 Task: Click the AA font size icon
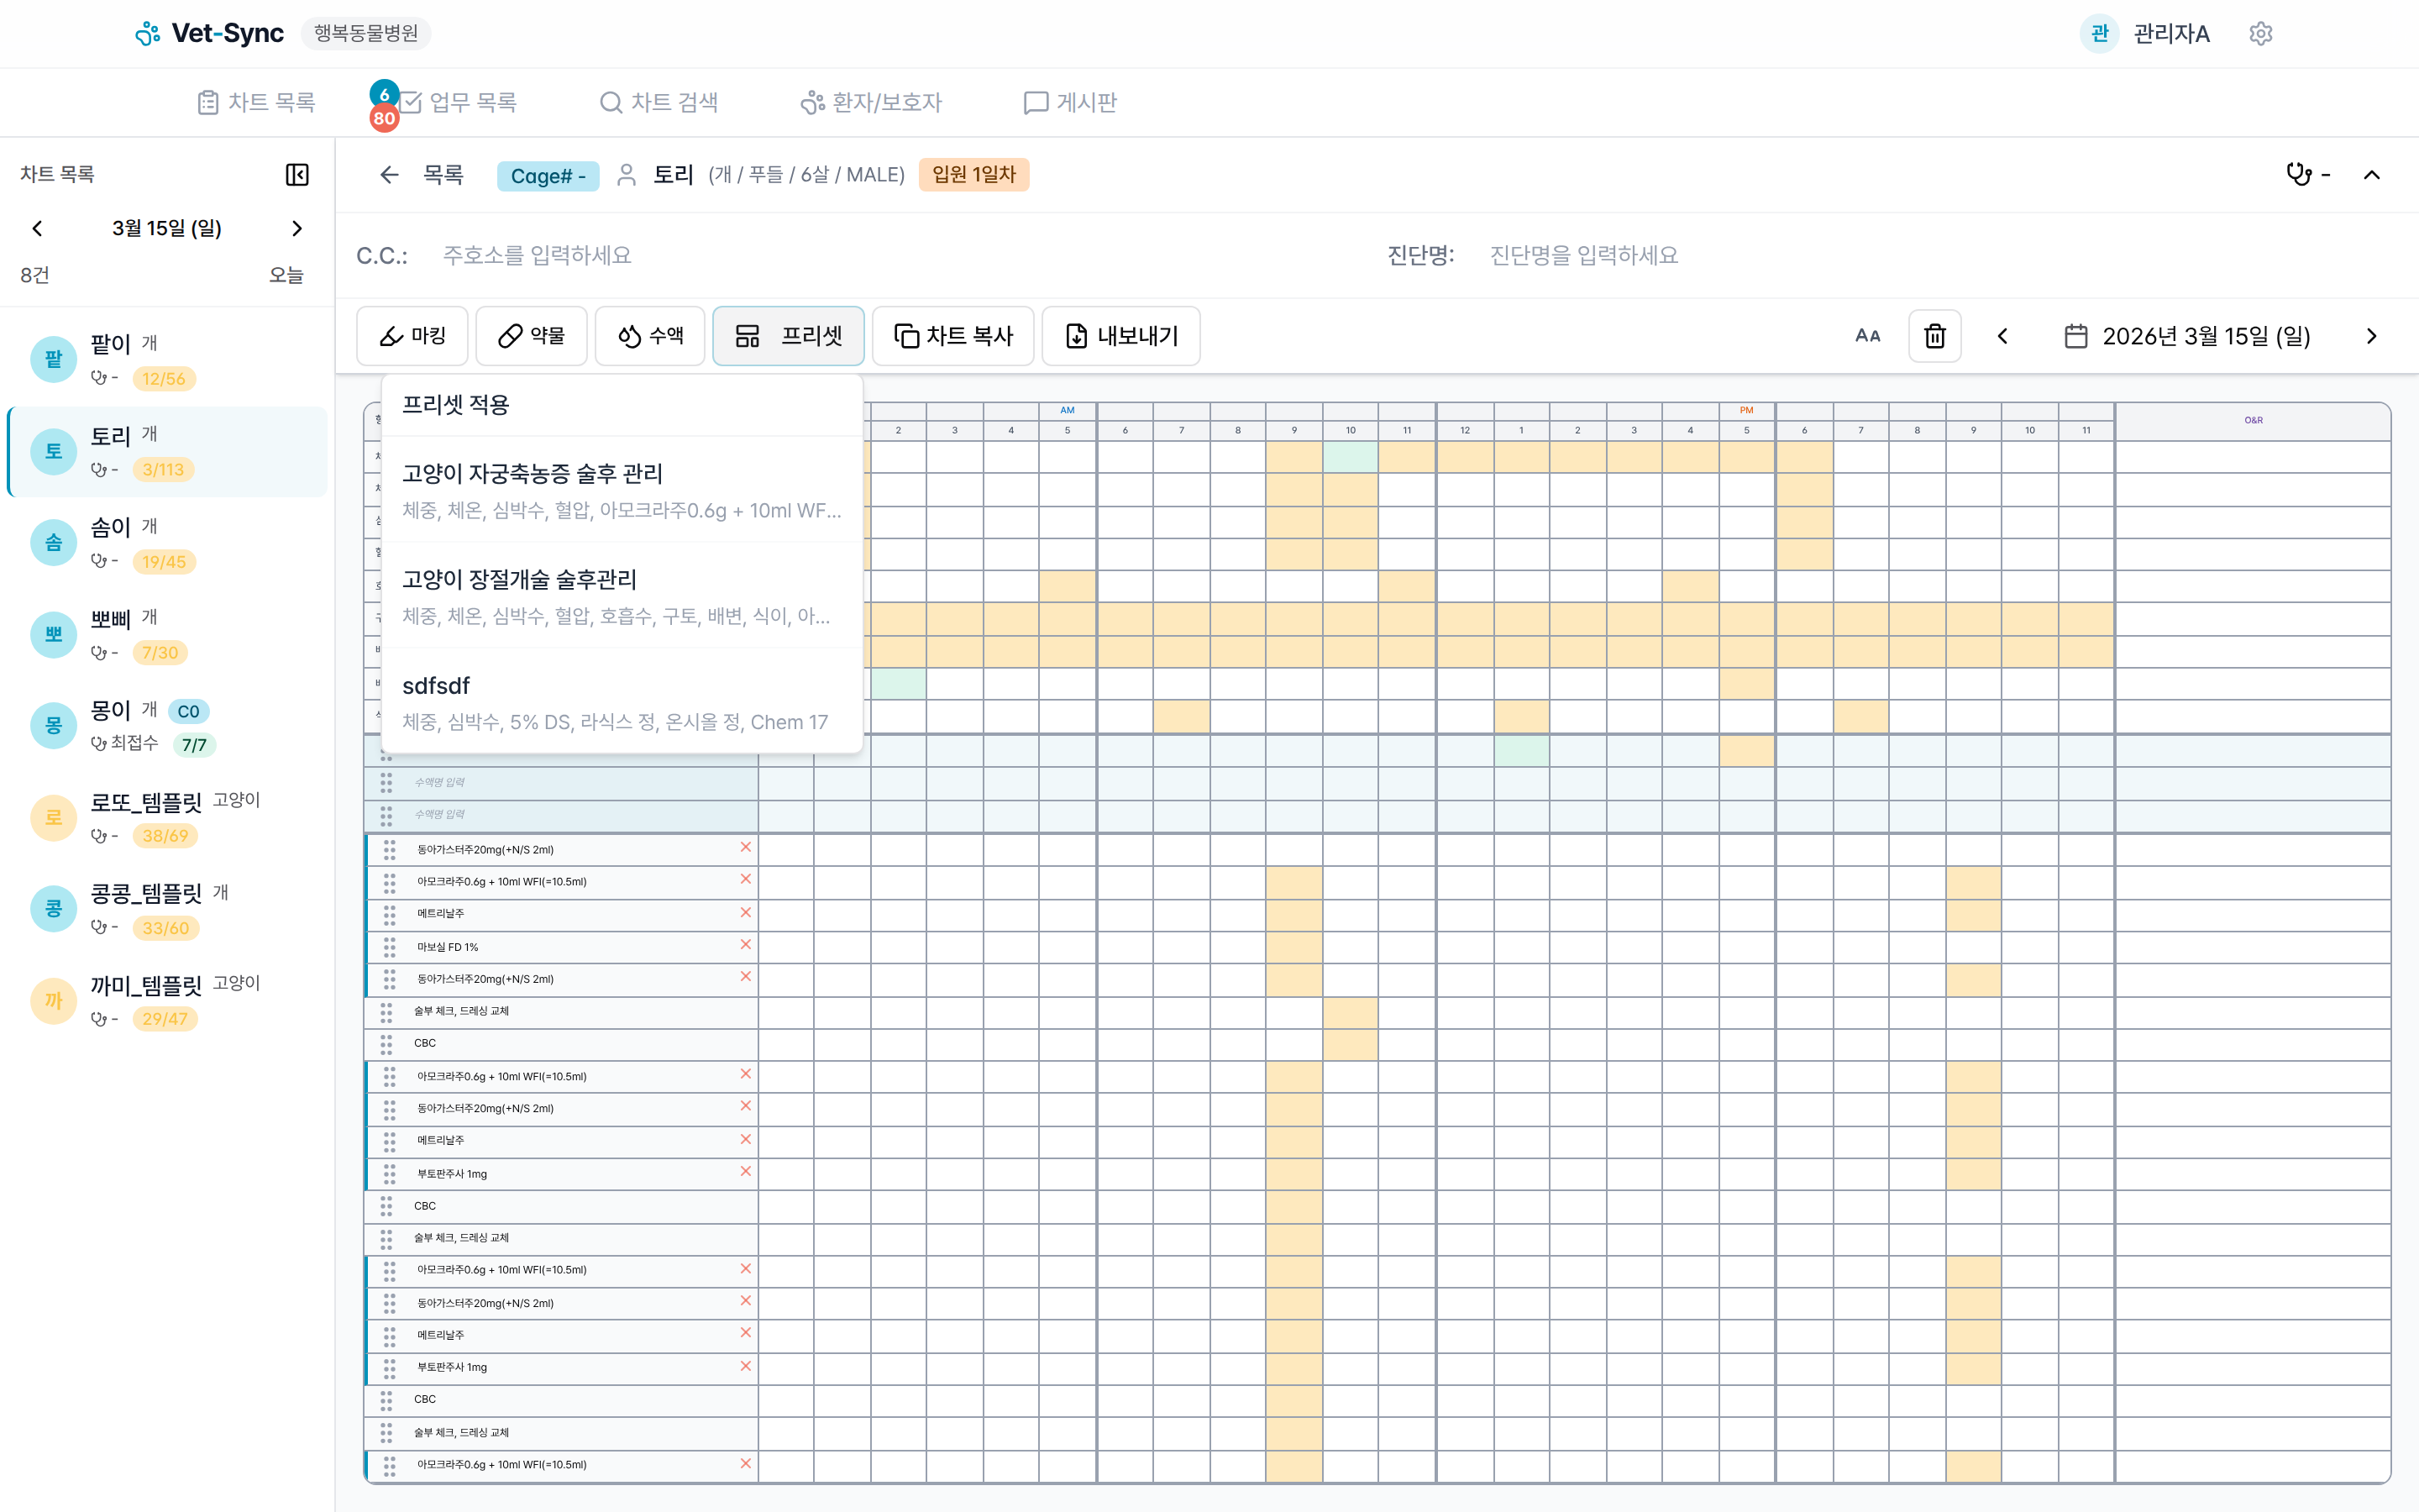1868,335
